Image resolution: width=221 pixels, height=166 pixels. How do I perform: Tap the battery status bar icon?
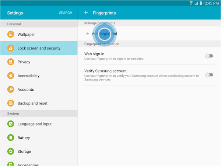click(201, 3)
